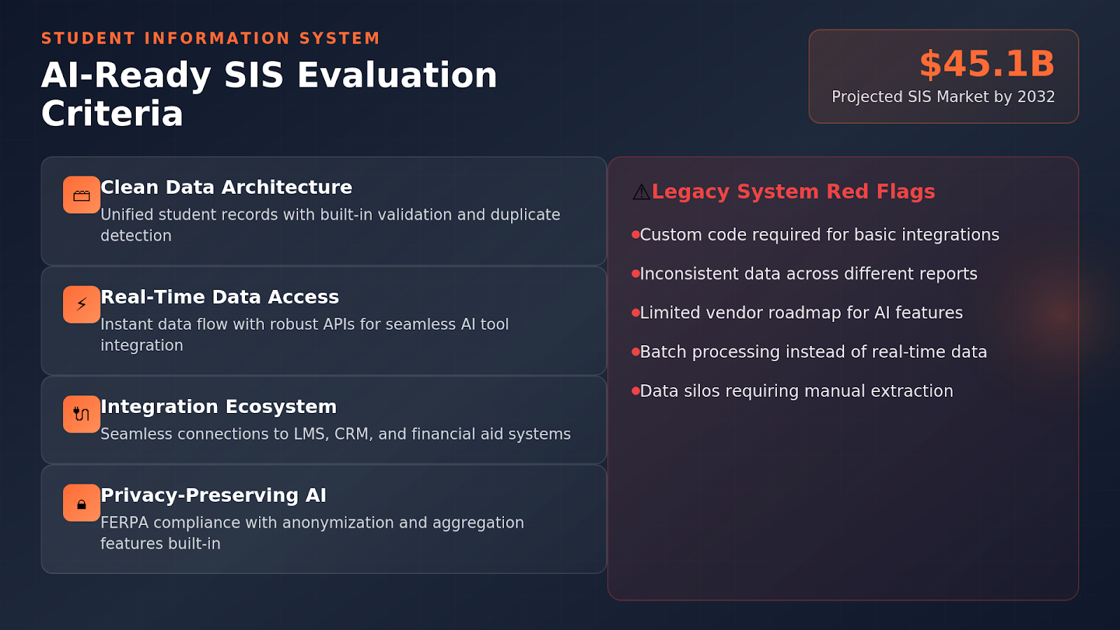Click the Privacy-Preserving AI heading
This screenshot has width=1120, height=630.
pos(213,496)
